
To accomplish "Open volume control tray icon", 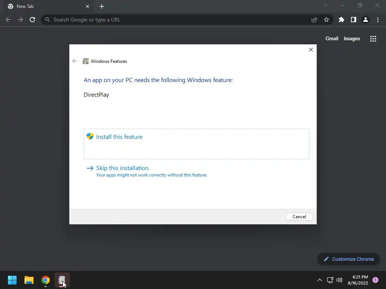I will pos(339,280).
